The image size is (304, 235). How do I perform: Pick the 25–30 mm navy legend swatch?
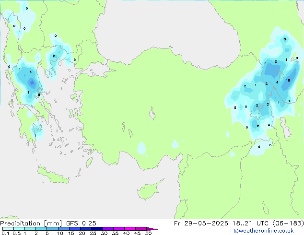point(96,229)
